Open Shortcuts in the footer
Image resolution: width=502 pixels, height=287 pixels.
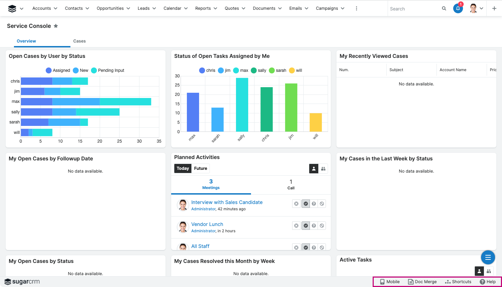[x=458, y=282]
